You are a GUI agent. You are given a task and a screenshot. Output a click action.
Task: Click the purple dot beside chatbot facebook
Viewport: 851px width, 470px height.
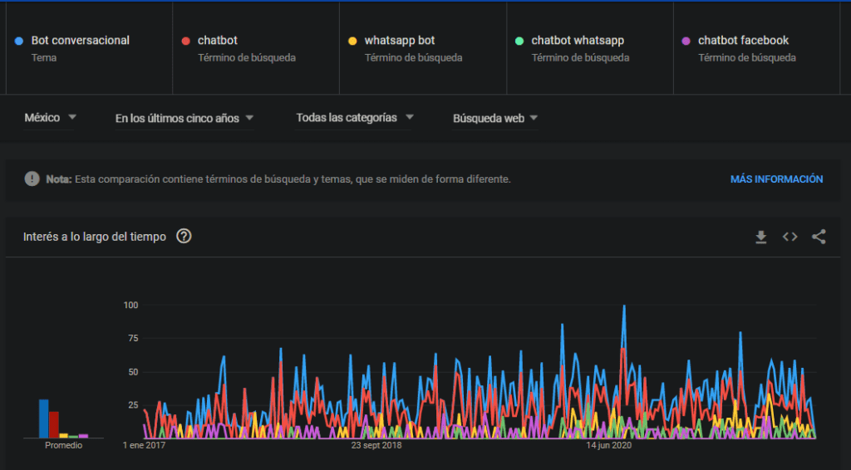(x=686, y=41)
